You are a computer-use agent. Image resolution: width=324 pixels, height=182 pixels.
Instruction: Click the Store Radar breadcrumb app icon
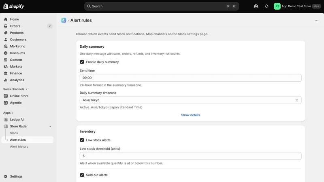64,20
